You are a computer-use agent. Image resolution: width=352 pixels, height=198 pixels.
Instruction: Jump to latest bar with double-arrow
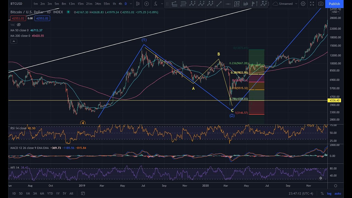pyautogui.click(x=321, y=178)
